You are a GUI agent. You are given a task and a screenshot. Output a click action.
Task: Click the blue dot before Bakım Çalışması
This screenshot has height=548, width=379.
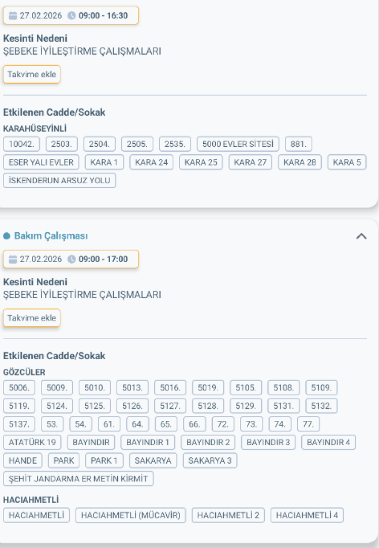[x=7, y=236]
